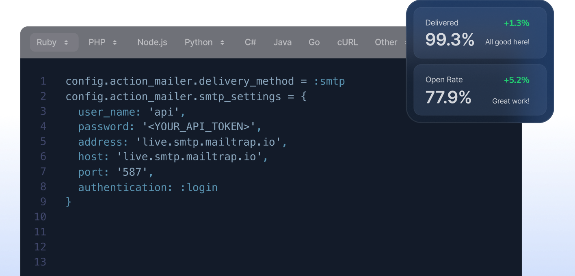Expand the Ruby language dropdown arrows
The height and width of the screenshot is (276, 575).
[x=66, y=43]
